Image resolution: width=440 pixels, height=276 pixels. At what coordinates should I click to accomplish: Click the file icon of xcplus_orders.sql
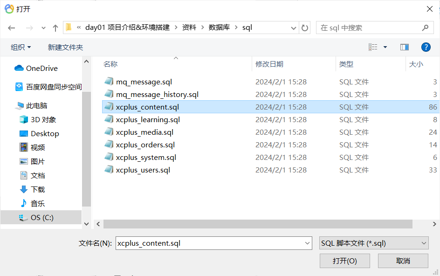coord(109,145)
